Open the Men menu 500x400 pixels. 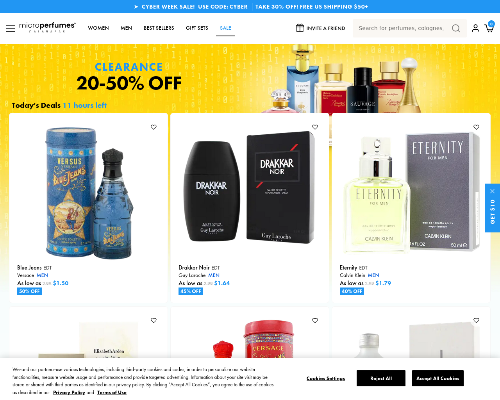point(126,28)
